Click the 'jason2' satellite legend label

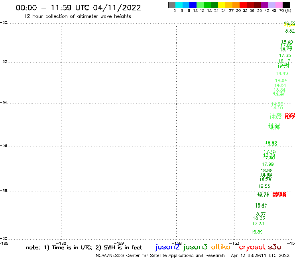pos(167,247)
